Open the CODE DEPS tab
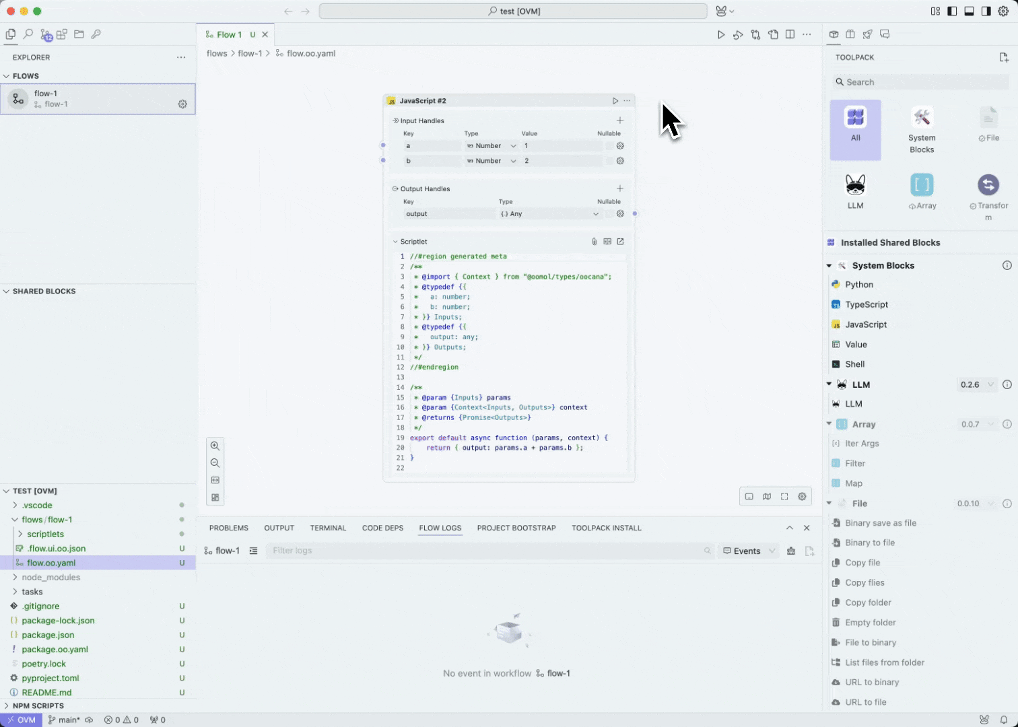This screenshot has height=727, width=1018. coord(382,528)
